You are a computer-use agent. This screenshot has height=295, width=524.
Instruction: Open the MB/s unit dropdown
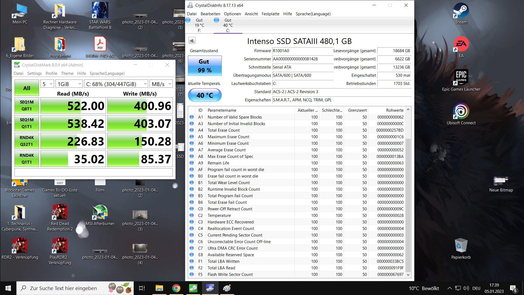pos(161,84)
